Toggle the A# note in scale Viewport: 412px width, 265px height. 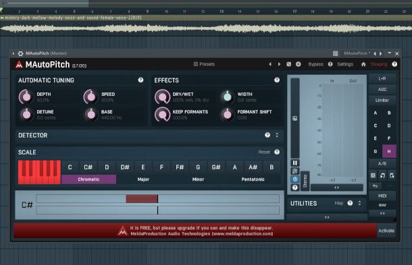click(x=253, y=167)
